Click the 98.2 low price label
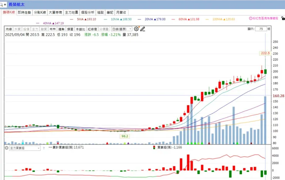Image resolution: width=285 pixels, height=180 pixels. click(x=125, y=136)
